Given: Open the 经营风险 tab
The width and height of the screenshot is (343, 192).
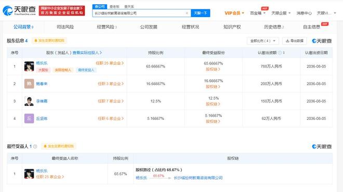Looking at the screenshot, I should pyautogui.click(x=107, y=27).
